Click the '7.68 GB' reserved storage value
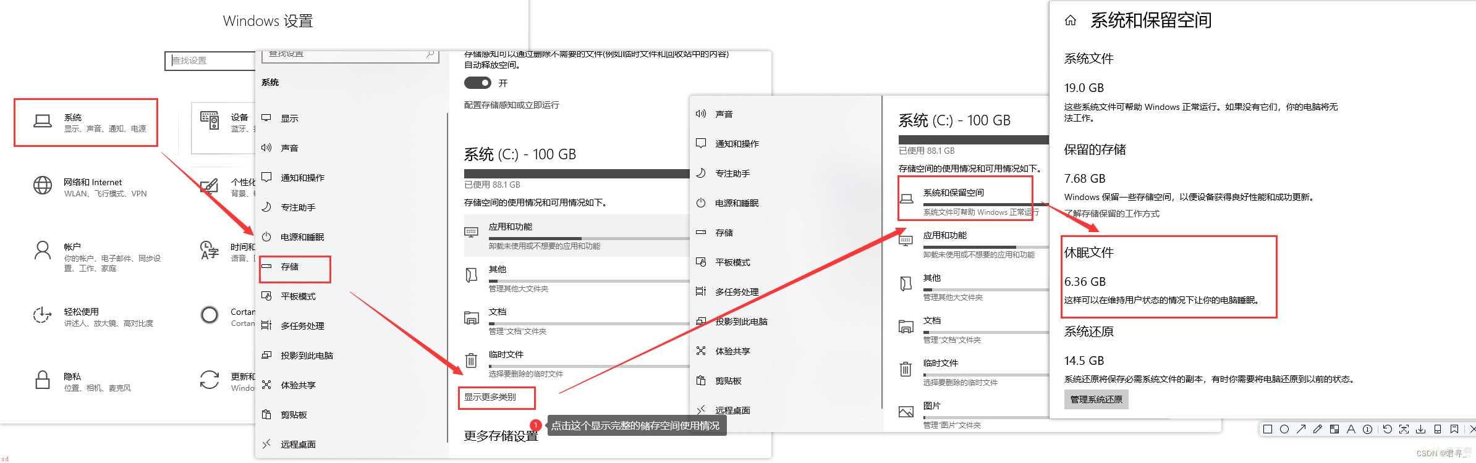 [1085, 178]
